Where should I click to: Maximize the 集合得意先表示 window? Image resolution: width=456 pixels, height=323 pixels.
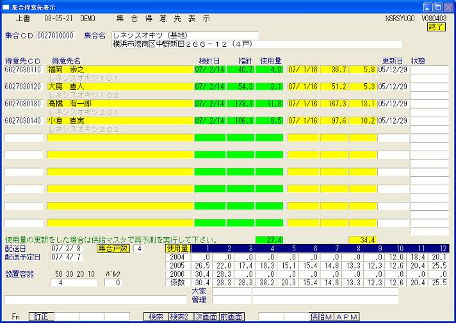(x=438, y=7)
